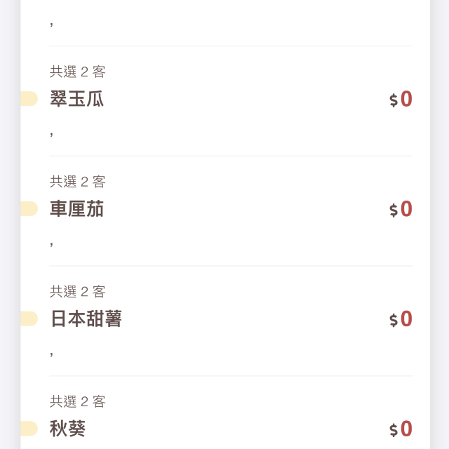449x449 pixels.
Task: Select the yellow tag beside 日本甜薯
Action: [x=29, y=319]
